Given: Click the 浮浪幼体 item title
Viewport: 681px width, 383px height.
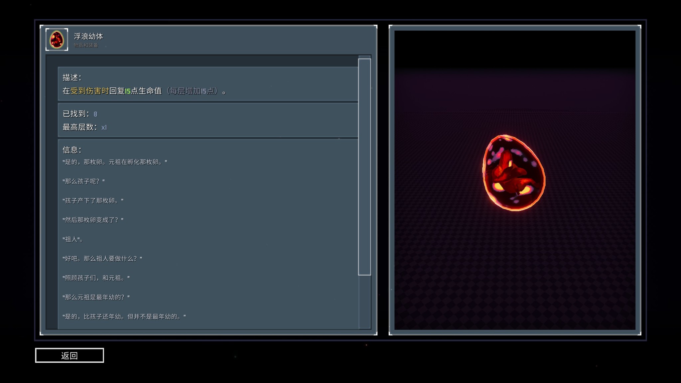Looking at the screenshot, I should (88, 36).
